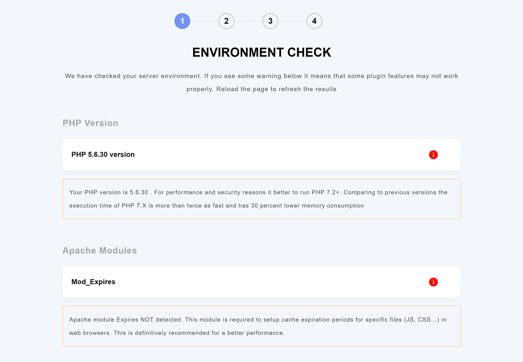Click red info icon in Mod_Expires row
The height and width of the screenshot is (362, 523).
[433, 282]
